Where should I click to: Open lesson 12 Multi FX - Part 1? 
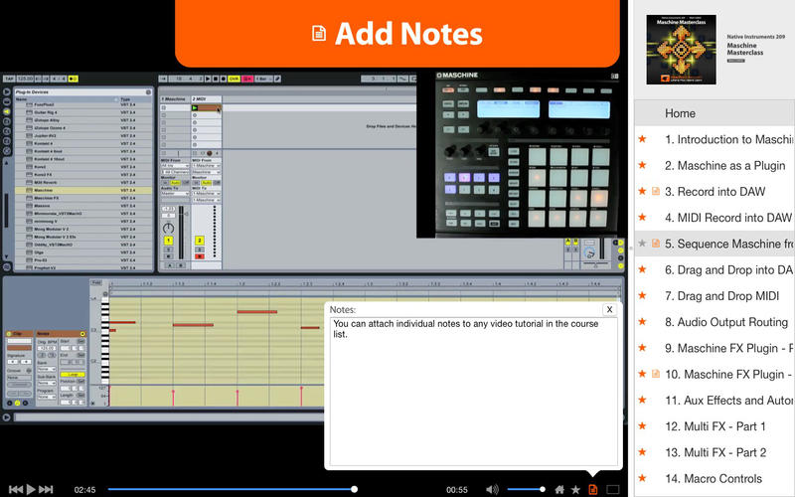tap(715, 427)
